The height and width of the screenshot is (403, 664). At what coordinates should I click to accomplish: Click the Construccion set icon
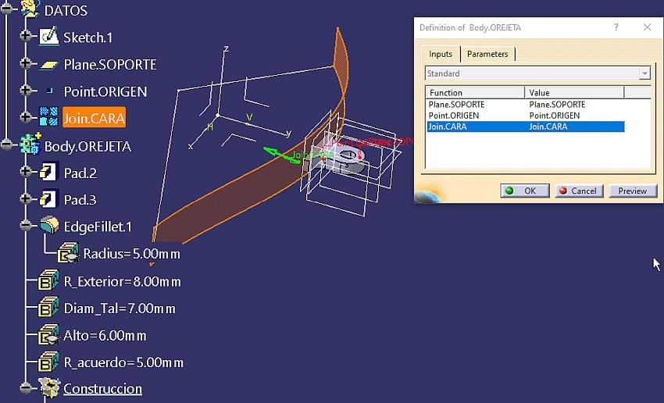pyautogui.click(x=49, y=388)
